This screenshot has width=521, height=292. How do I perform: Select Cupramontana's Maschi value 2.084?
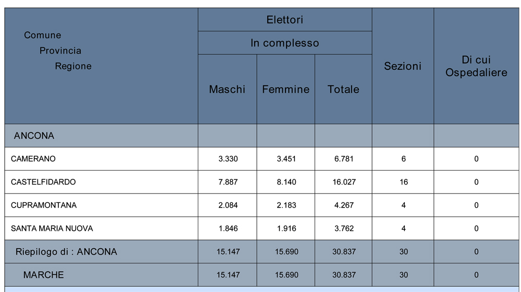228,205
